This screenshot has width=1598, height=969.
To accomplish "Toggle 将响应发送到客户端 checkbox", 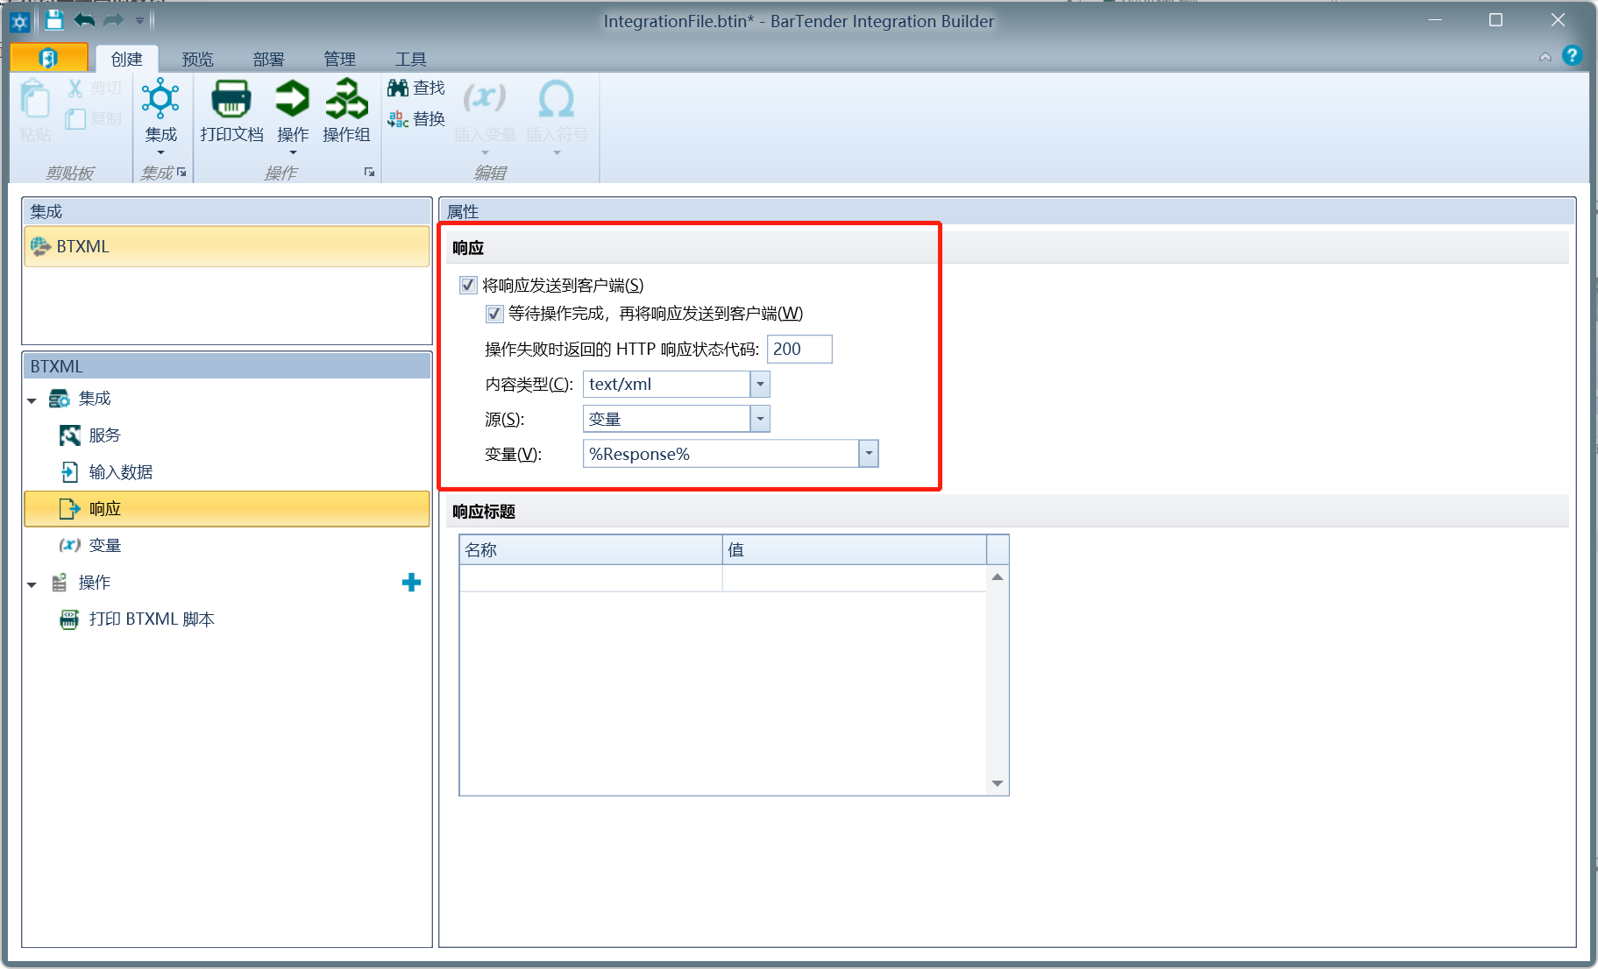I will click(468, 285).
